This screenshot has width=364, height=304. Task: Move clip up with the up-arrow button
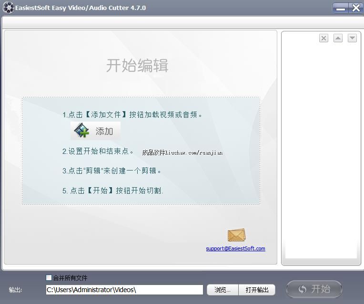[338, 38]
